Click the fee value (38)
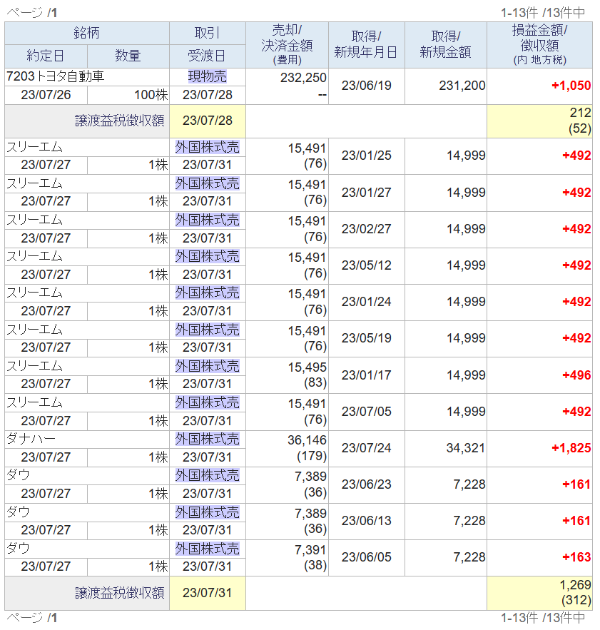Viewport: 600px width, 630px height. pyautogui.click(x=315, y=565)
